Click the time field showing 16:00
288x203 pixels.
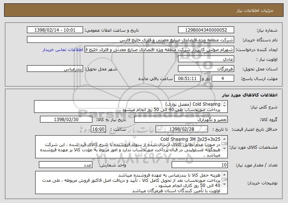(x=98, y=129)
